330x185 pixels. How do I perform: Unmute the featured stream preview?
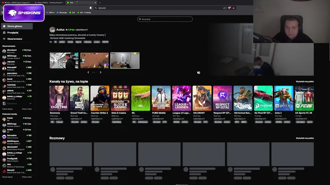click(x=198, y=72)
